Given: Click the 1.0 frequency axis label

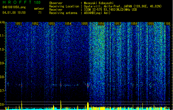Looking at the screenshot, I should pos(2,50).
